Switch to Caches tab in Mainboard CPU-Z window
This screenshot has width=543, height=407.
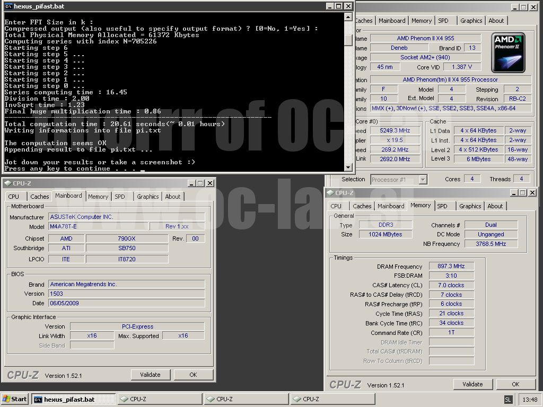(39, 197)
